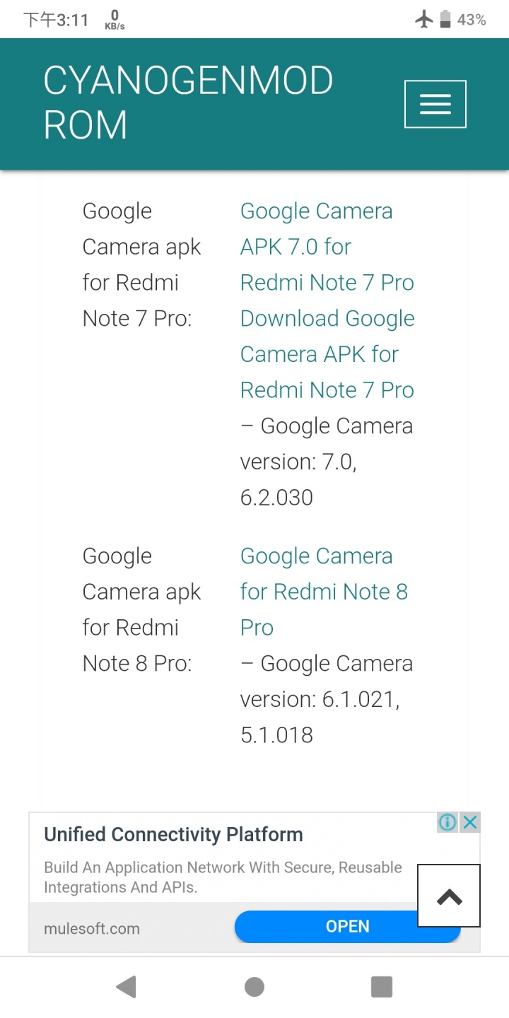The width and height of the screenshot is (509, 1018).
Task: Tap the mulesoft.com ad domain
Action: click(x=92, y=928)
